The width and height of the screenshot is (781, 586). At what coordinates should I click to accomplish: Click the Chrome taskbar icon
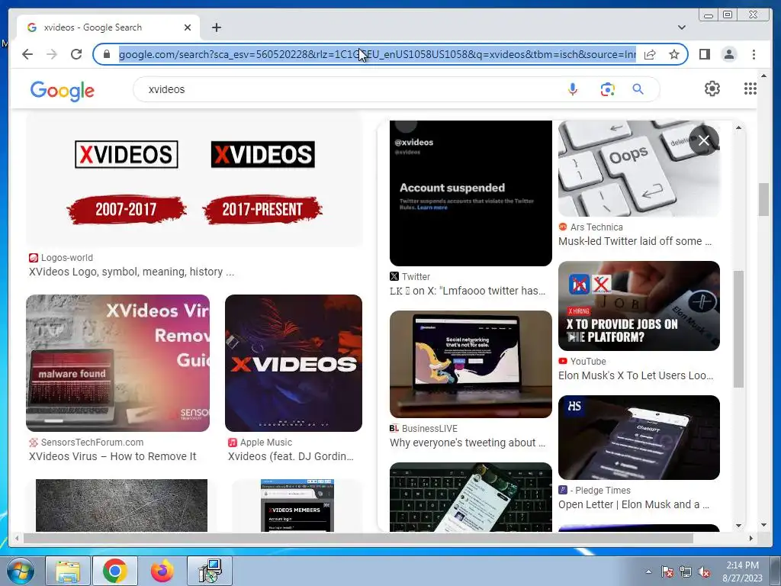pos(114,571)
